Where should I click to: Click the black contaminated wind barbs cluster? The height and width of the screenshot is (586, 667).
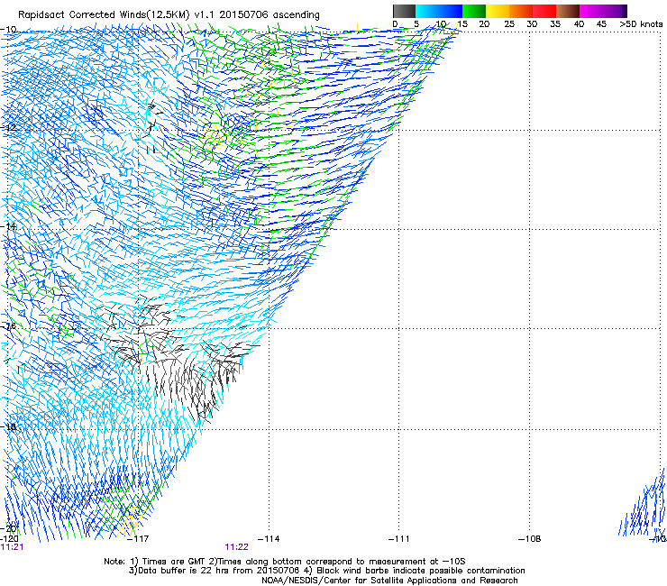[x=178, y=358]
